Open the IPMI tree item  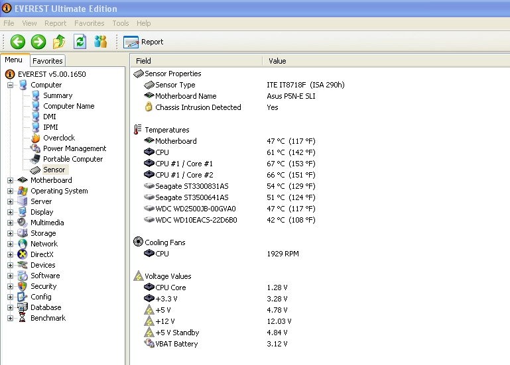(x=50, y=127)
